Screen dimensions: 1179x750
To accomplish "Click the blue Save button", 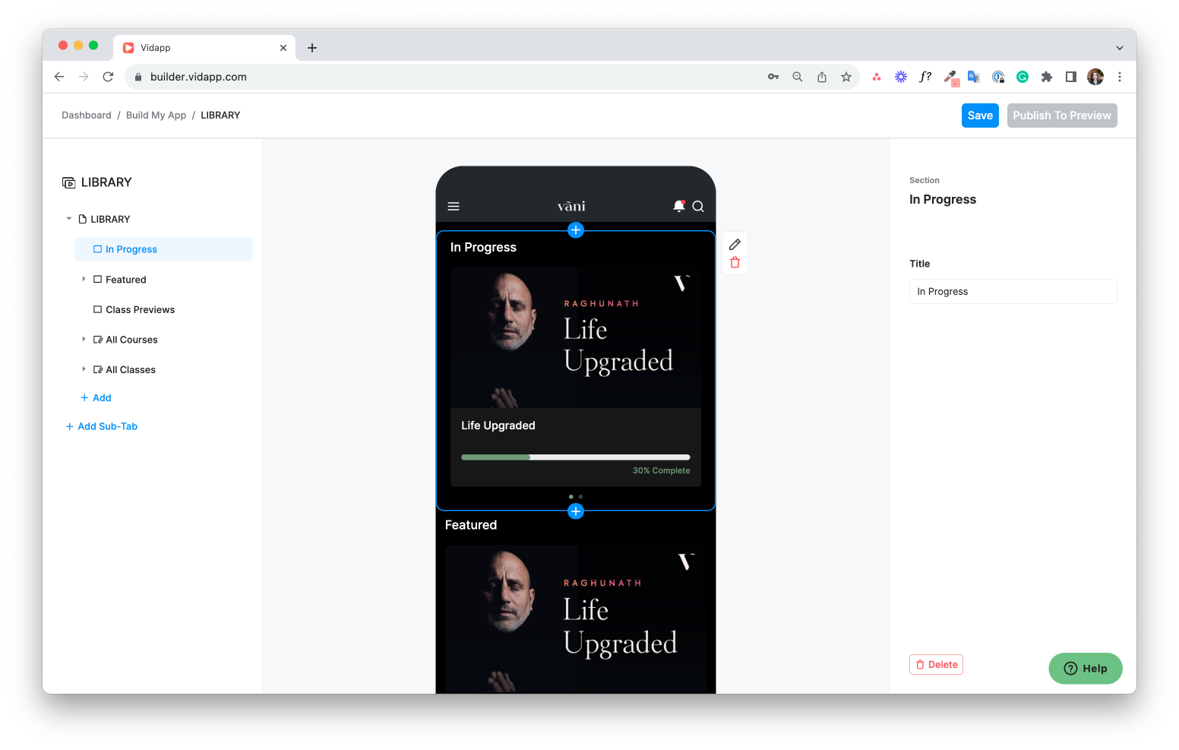I will click(980, 116).
